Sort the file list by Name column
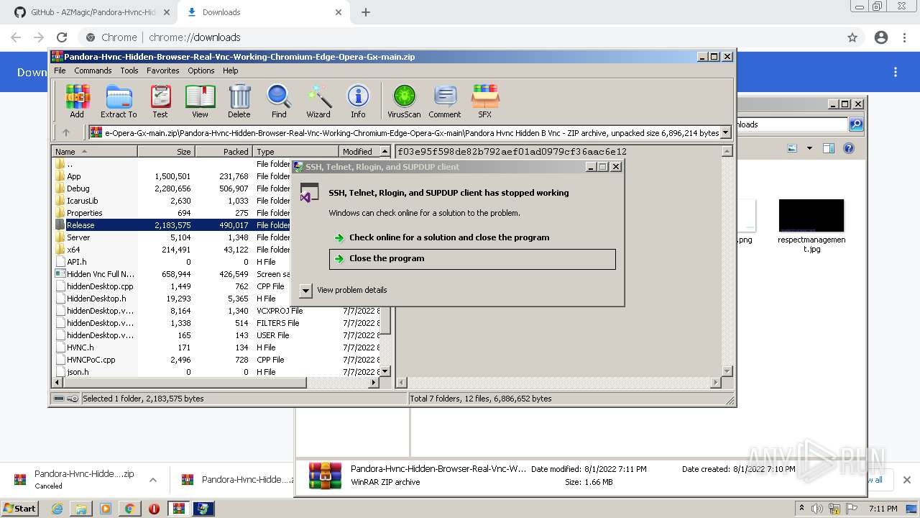Screen dimensions: 920x518 point(94,151)
